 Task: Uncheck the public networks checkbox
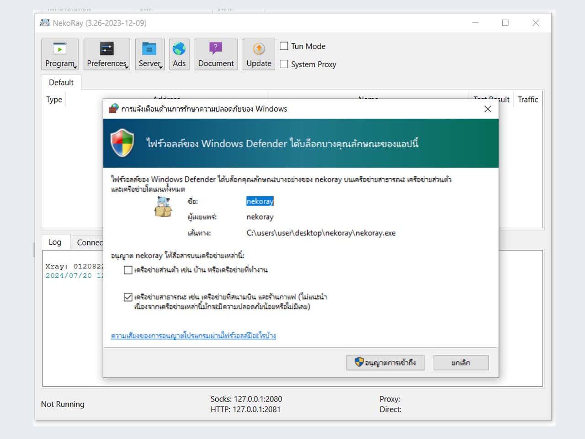pos(128,297)
